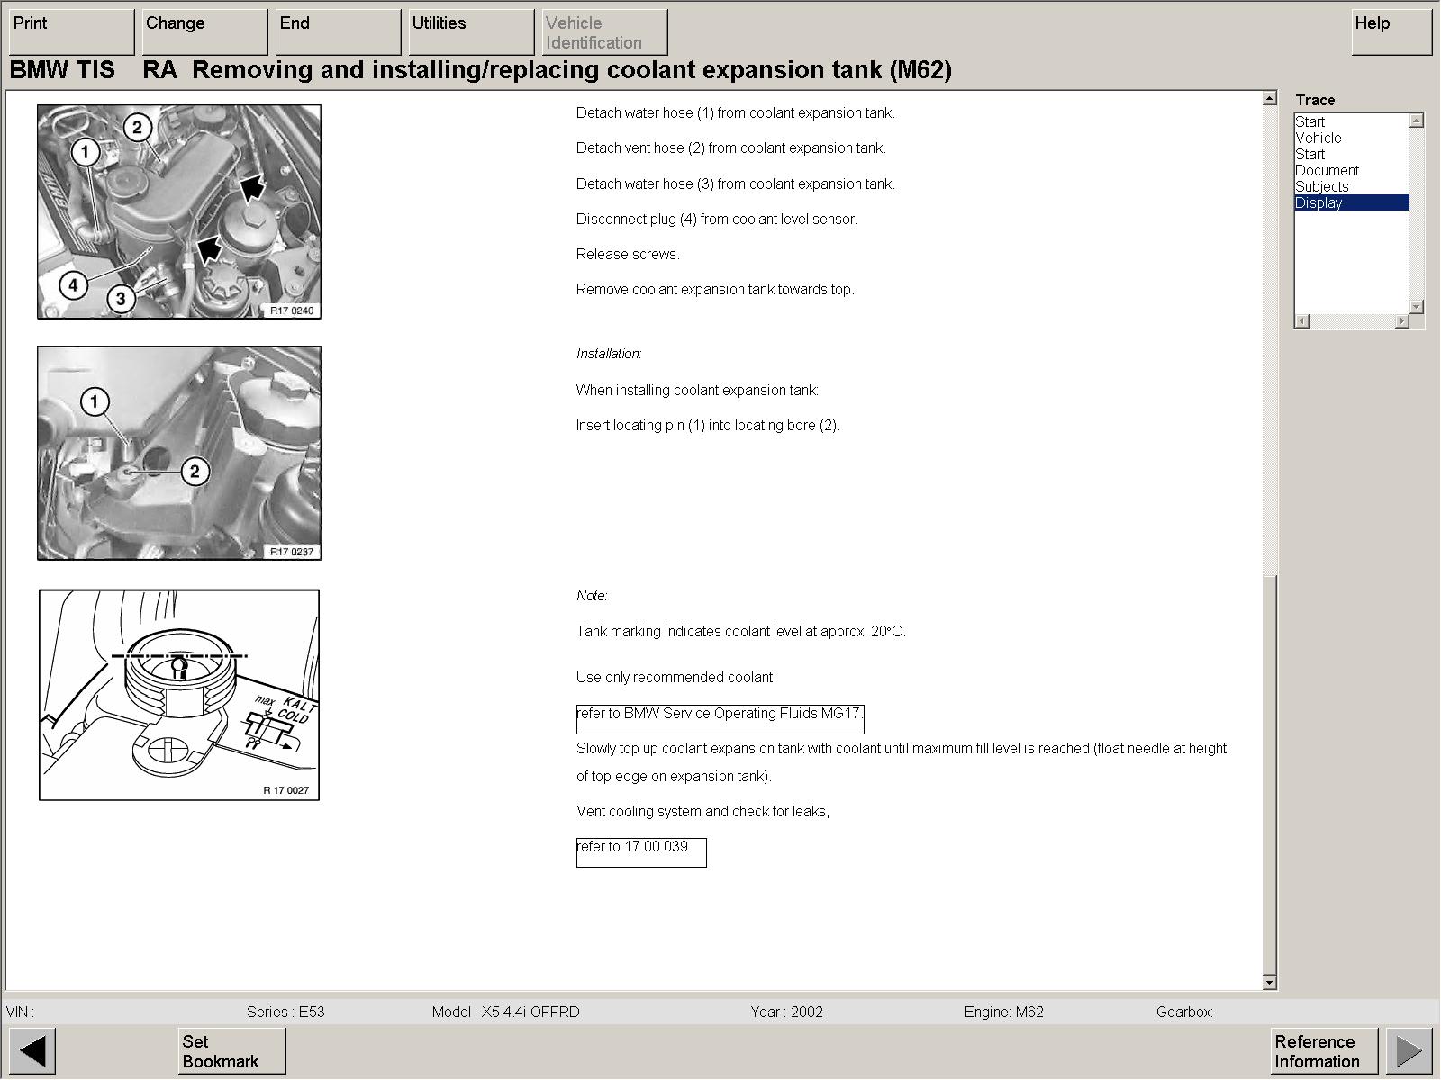Click the forward arrow navigation button
Screen dimensions: 1441x1080
(1409, 1050)
